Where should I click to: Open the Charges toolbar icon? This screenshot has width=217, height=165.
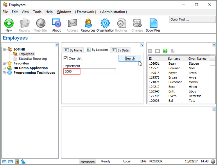point(137,23)
